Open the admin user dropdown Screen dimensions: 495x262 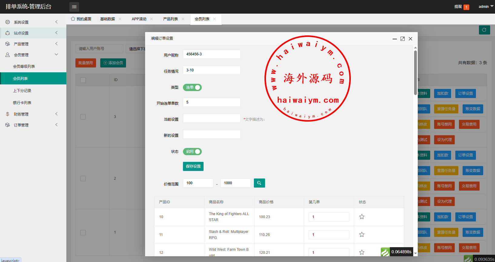486,7
